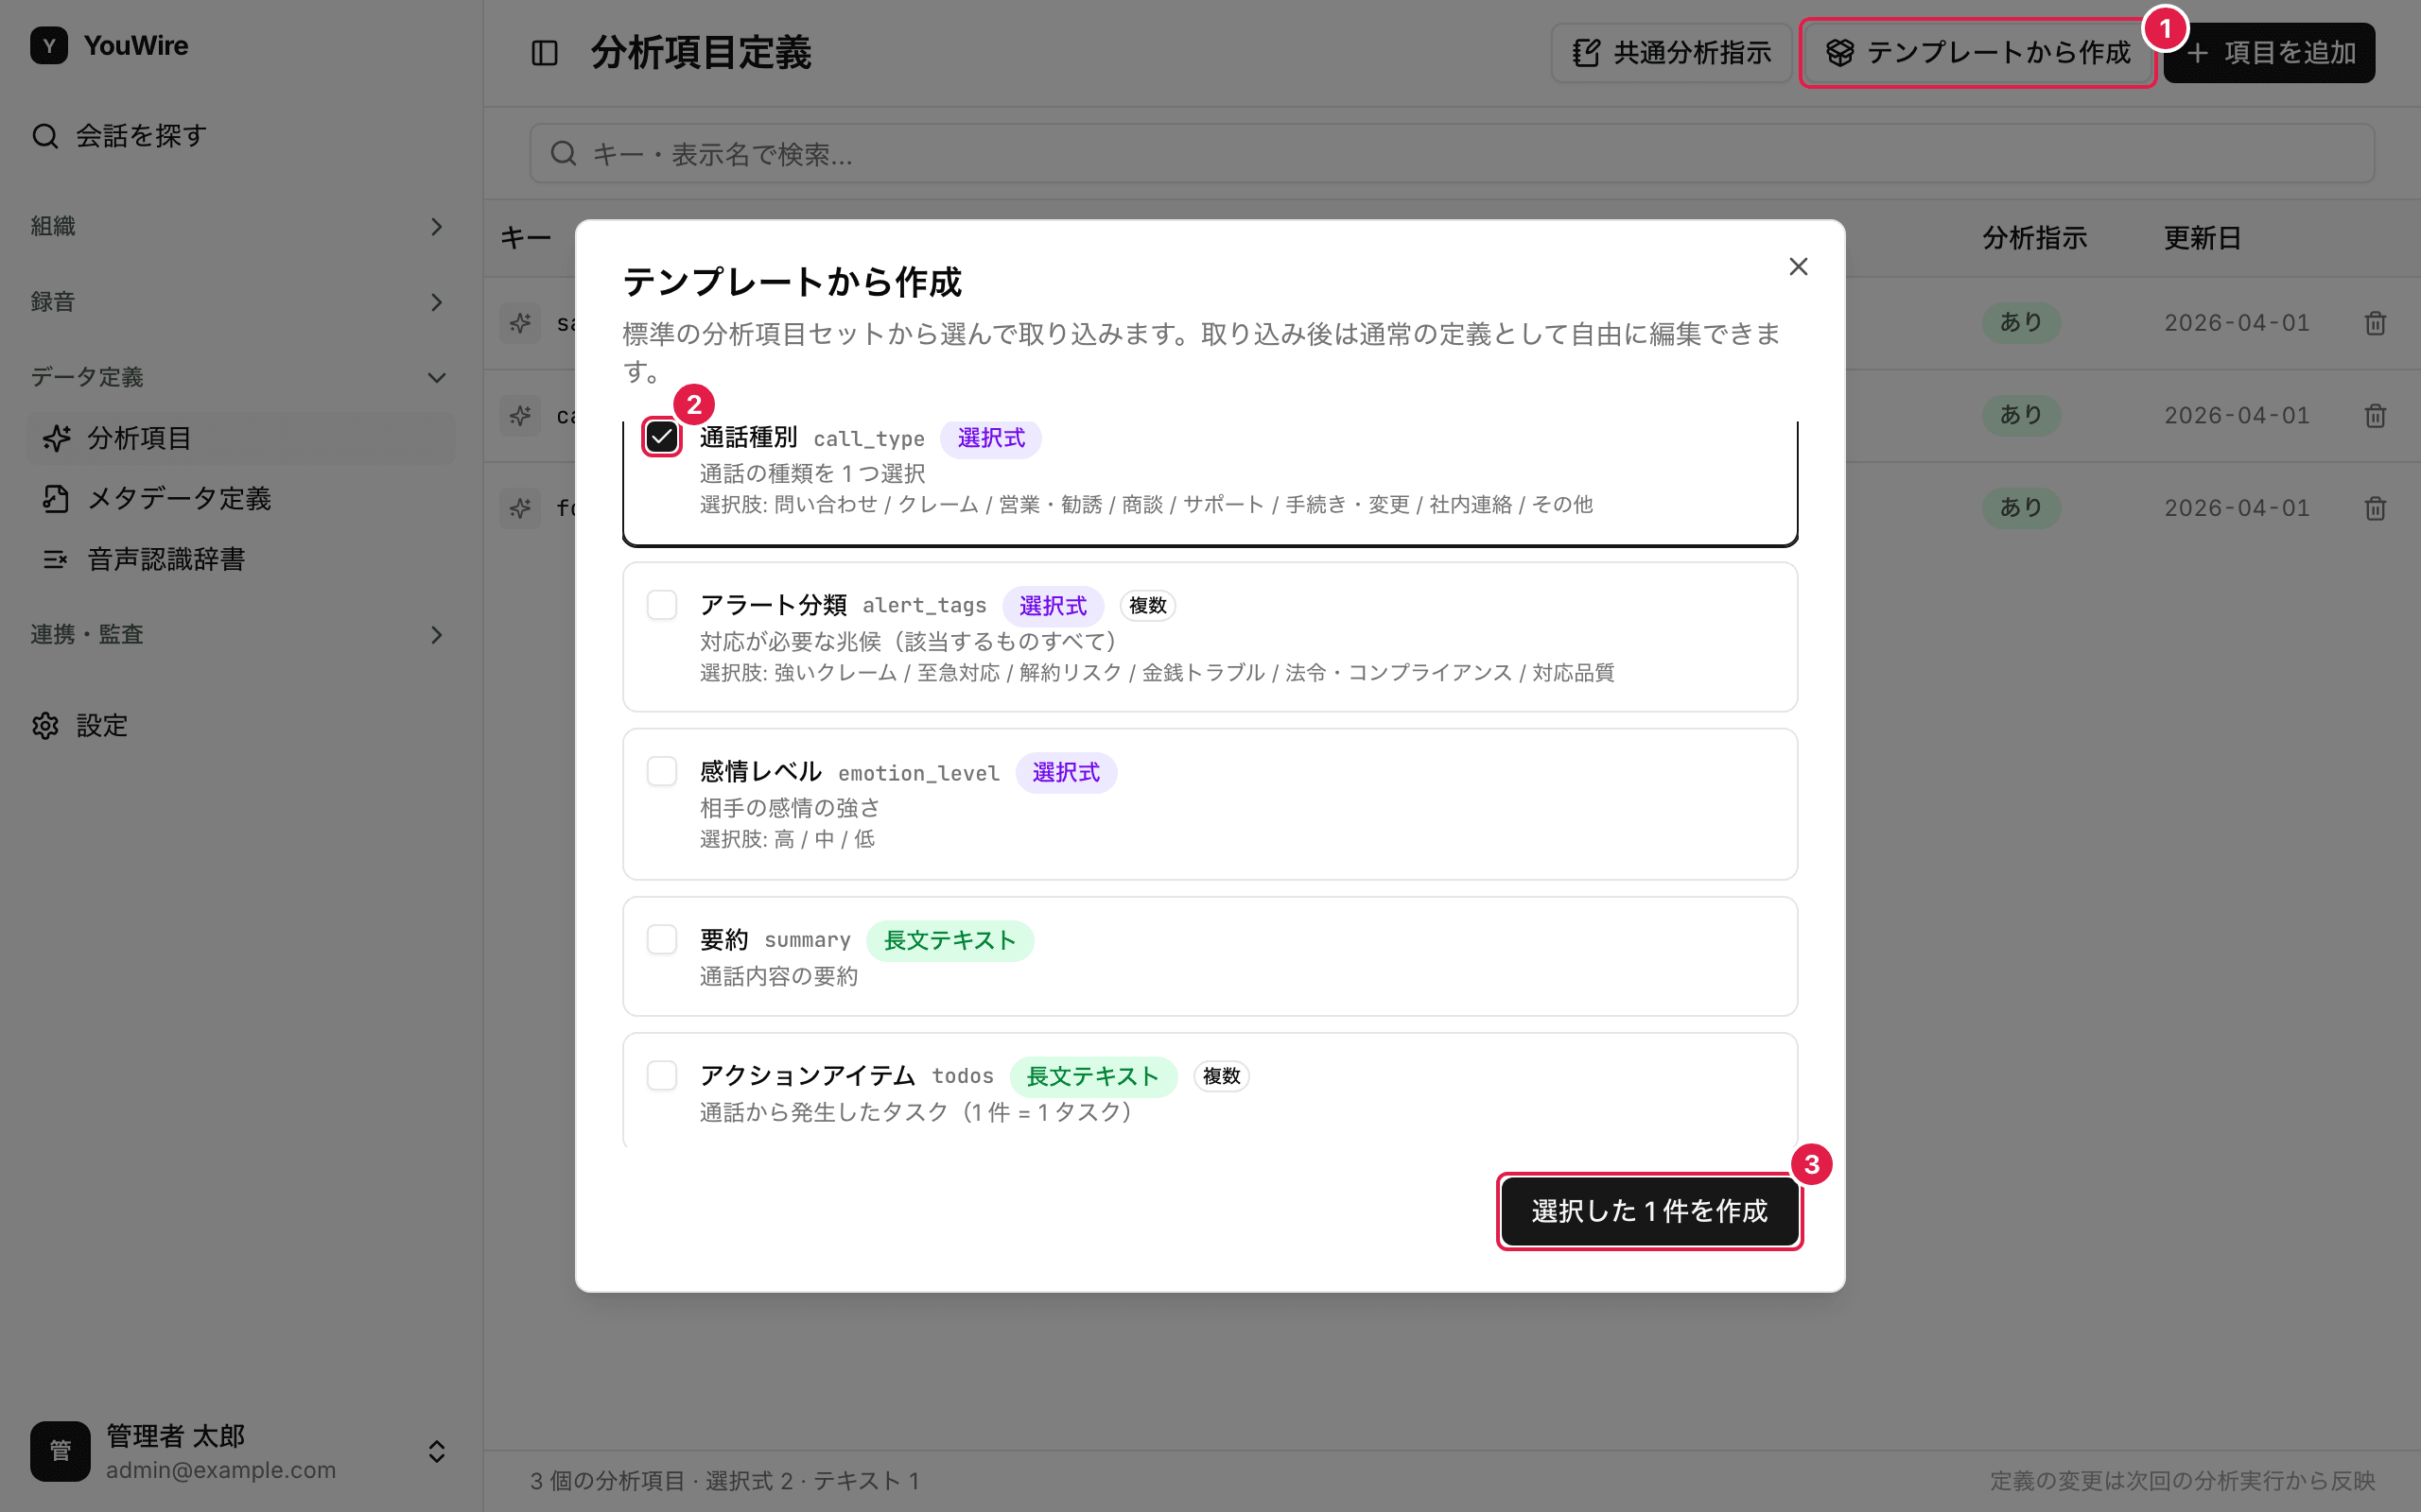Check the アクションアイテム todos checkbox
The width and height of the screenshot is (2421, 1512).
coord(661,1075)
